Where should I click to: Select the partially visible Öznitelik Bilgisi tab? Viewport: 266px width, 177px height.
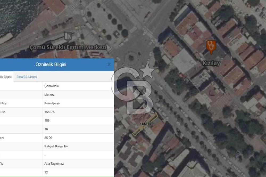pos(6,77)
